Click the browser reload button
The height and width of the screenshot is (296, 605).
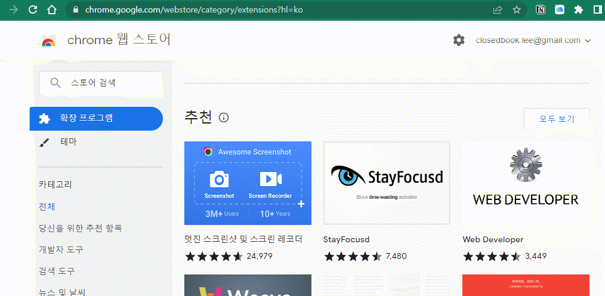coord(33,10)
